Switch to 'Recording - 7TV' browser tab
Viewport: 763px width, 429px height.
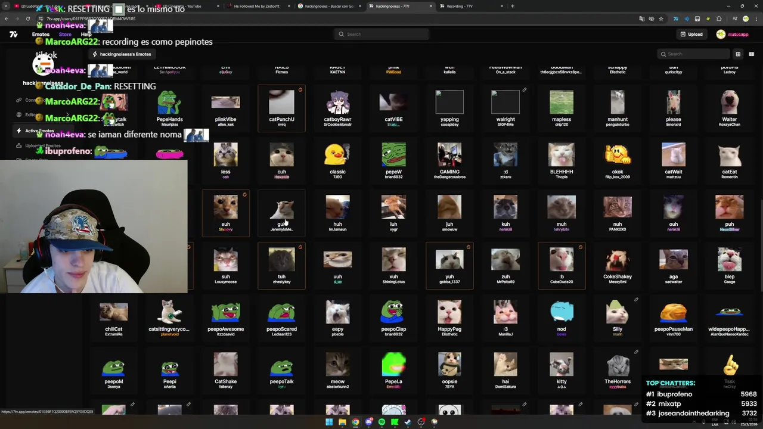coord(471,6)
